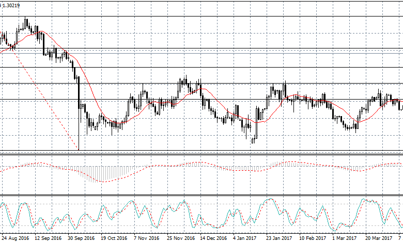
Task: Select the 10 Feb 2017 date label
Action: tap(313, 238)
